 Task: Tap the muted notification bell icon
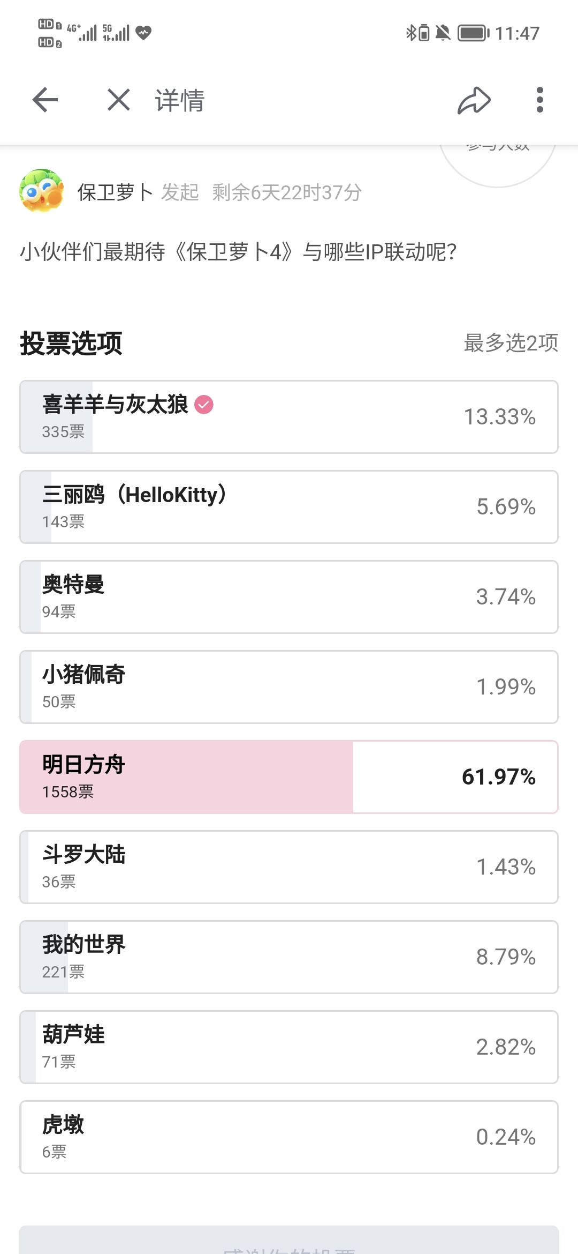443,33
